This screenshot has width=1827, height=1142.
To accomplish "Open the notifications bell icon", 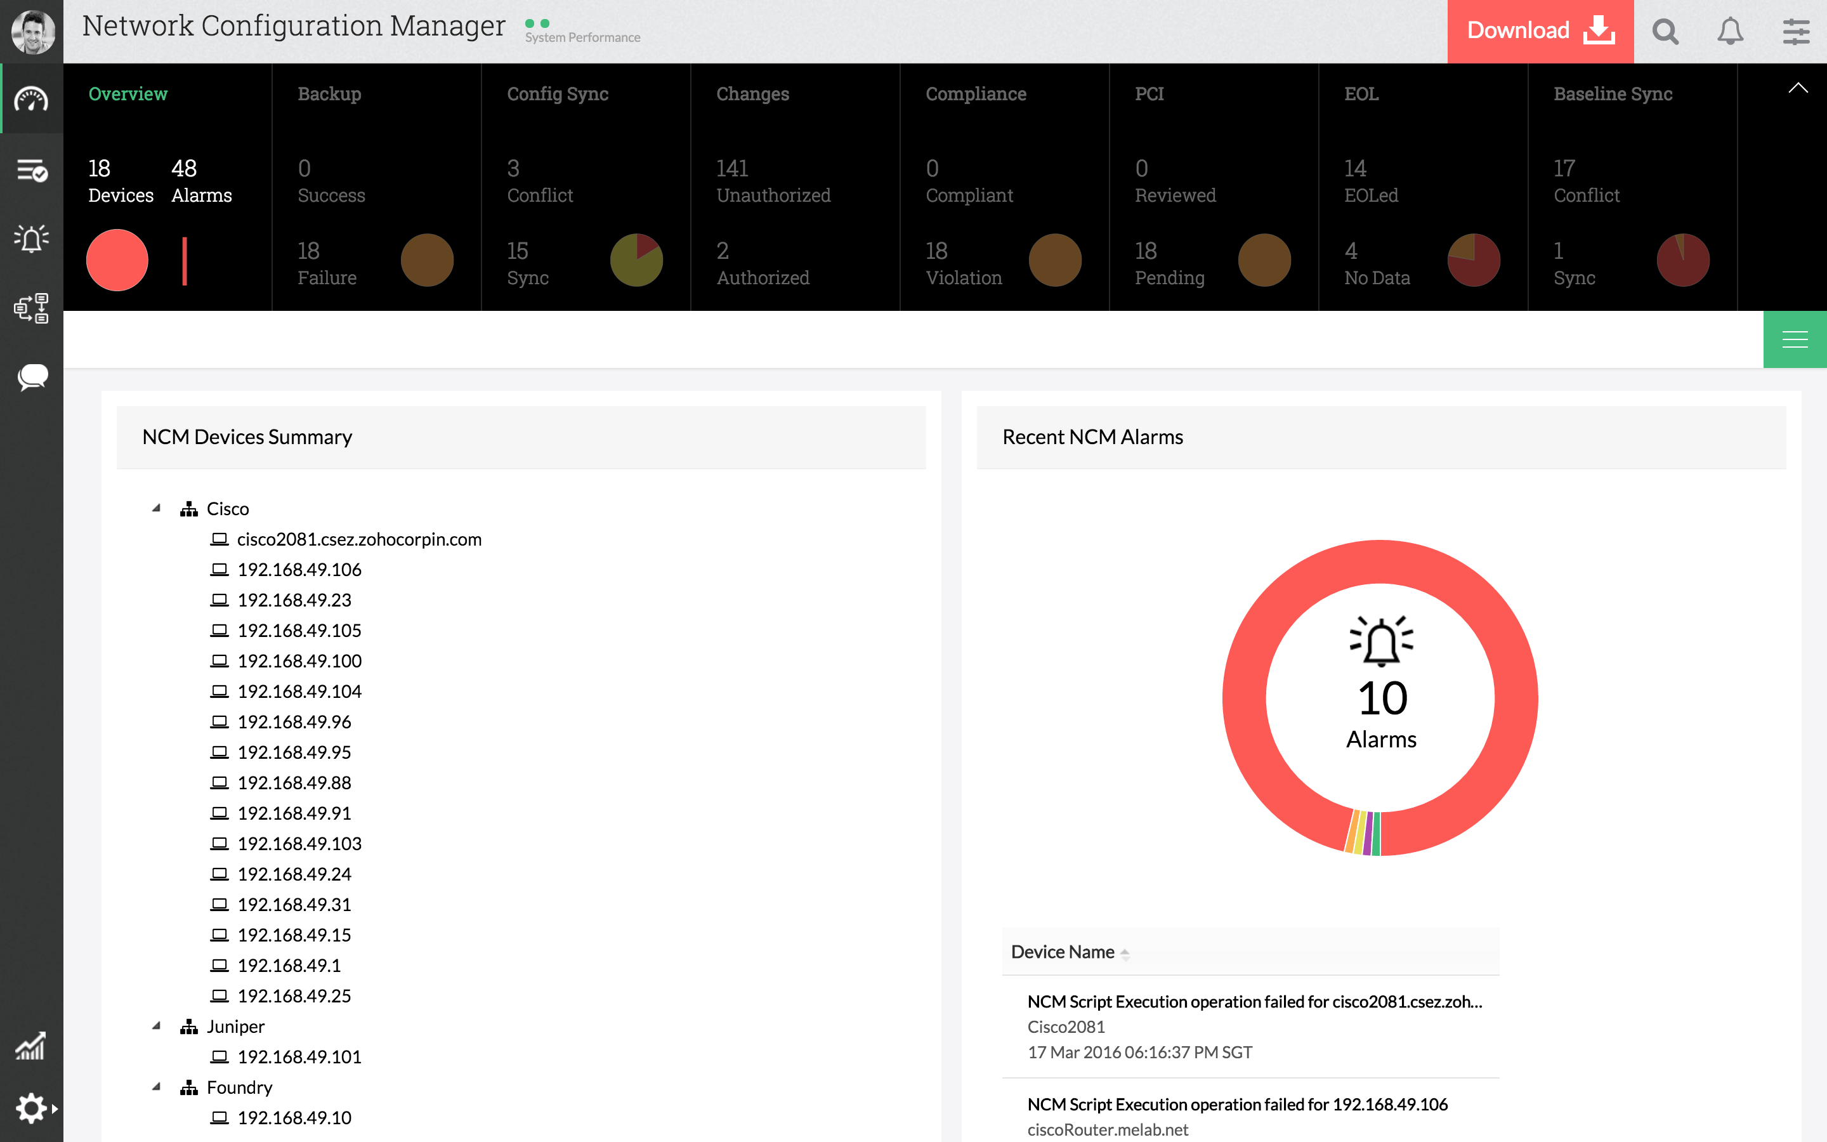I will [1729, 32].
